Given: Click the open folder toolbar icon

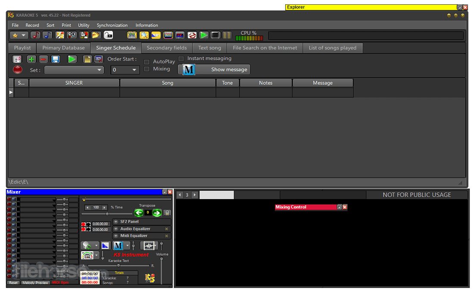Looking at the screenshot, I should [96, 35].
